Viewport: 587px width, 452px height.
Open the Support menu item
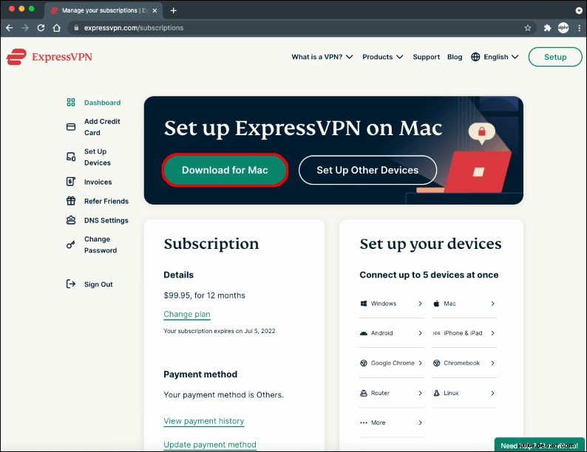tap(427, 57)
